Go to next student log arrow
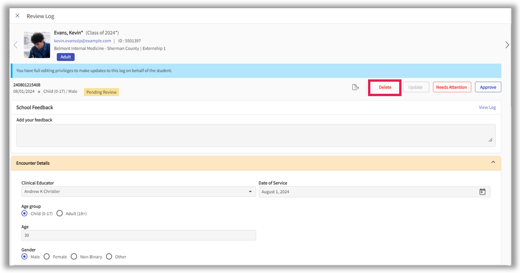This screenshot has height=273, width=520. pos(507,45)
